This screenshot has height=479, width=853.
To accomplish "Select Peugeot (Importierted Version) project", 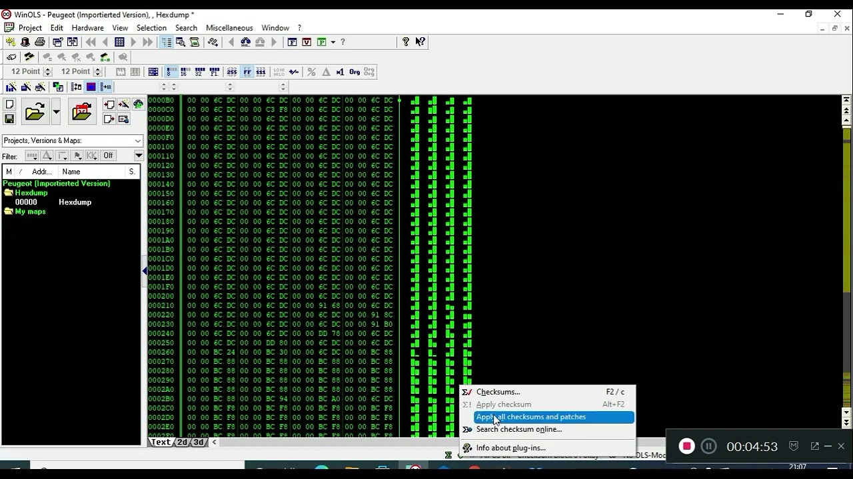I will click(x=57, y=184).
